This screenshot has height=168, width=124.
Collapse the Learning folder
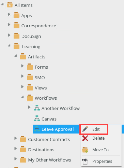tap(9, 45)
